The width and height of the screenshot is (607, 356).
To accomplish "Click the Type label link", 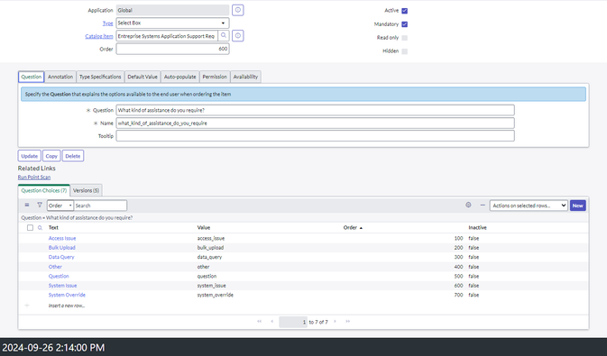I will [x=107, y=23].
